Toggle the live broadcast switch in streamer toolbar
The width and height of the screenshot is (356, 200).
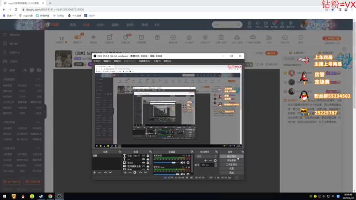(77, 37)
